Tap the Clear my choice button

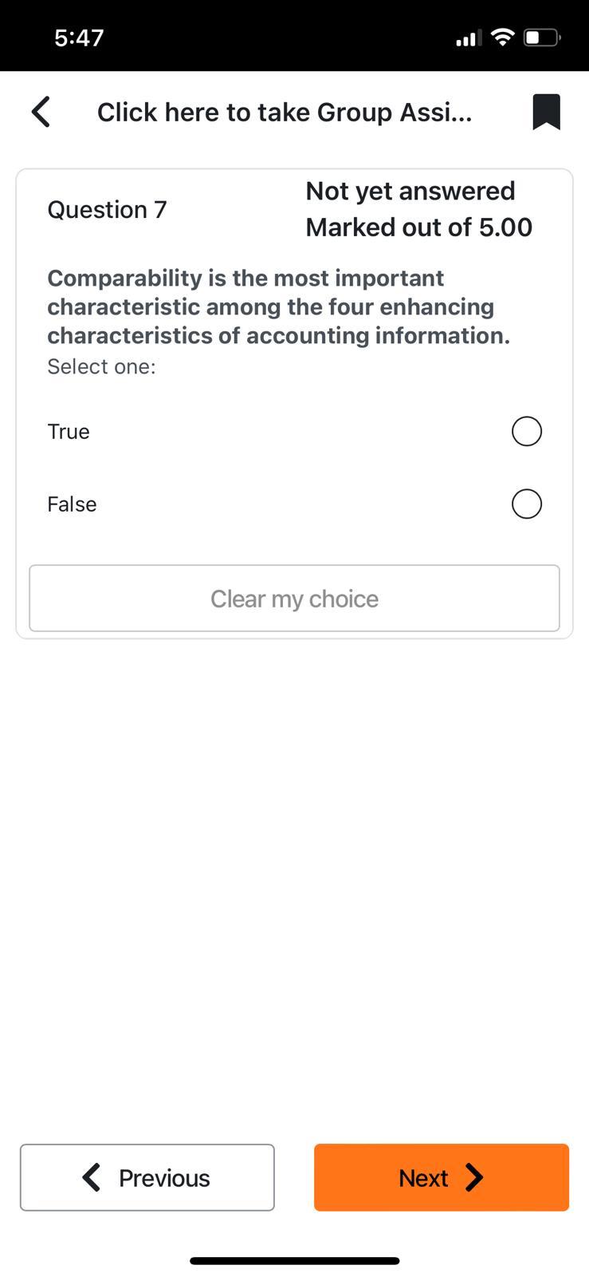tap(294, 598)
